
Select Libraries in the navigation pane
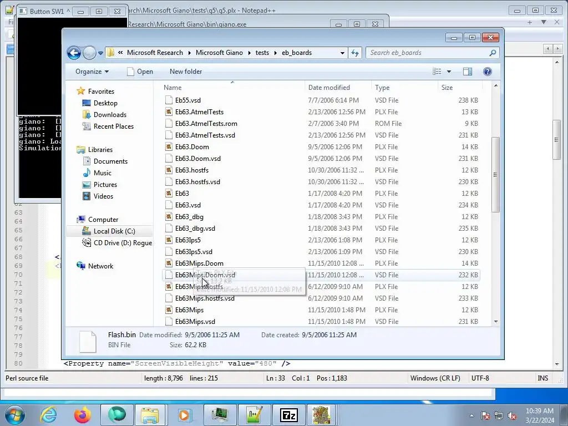(x=100, y=150)
